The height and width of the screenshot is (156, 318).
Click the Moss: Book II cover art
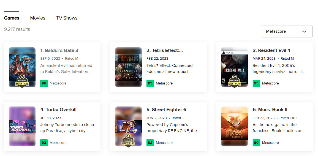[234, 126]
